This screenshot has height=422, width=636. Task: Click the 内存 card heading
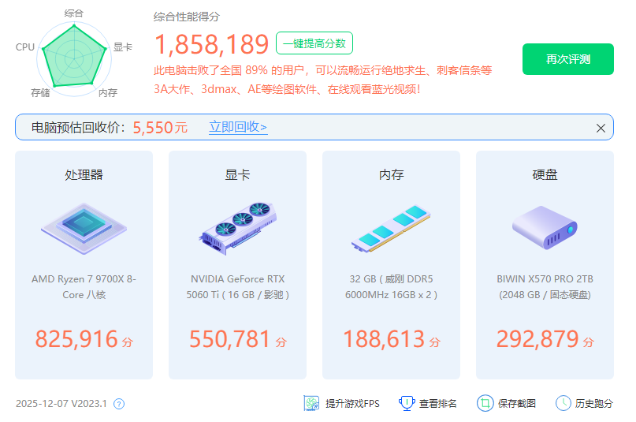coord(391,175)
